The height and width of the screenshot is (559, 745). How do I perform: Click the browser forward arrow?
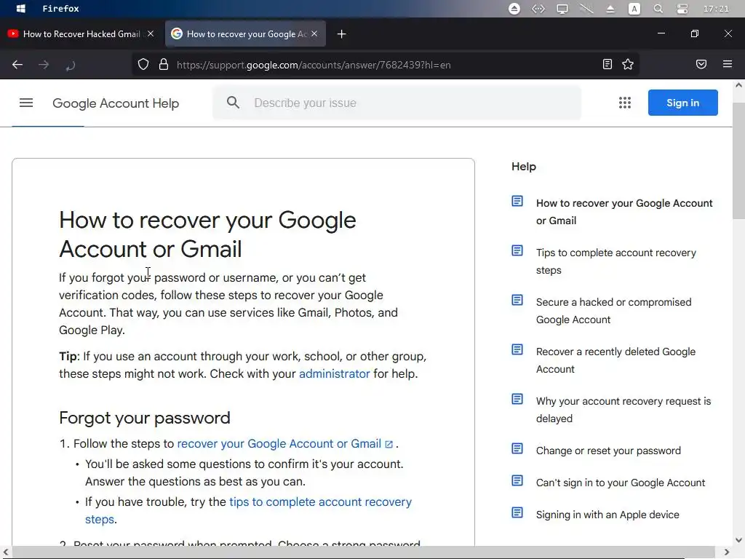[x=44, y=65]
